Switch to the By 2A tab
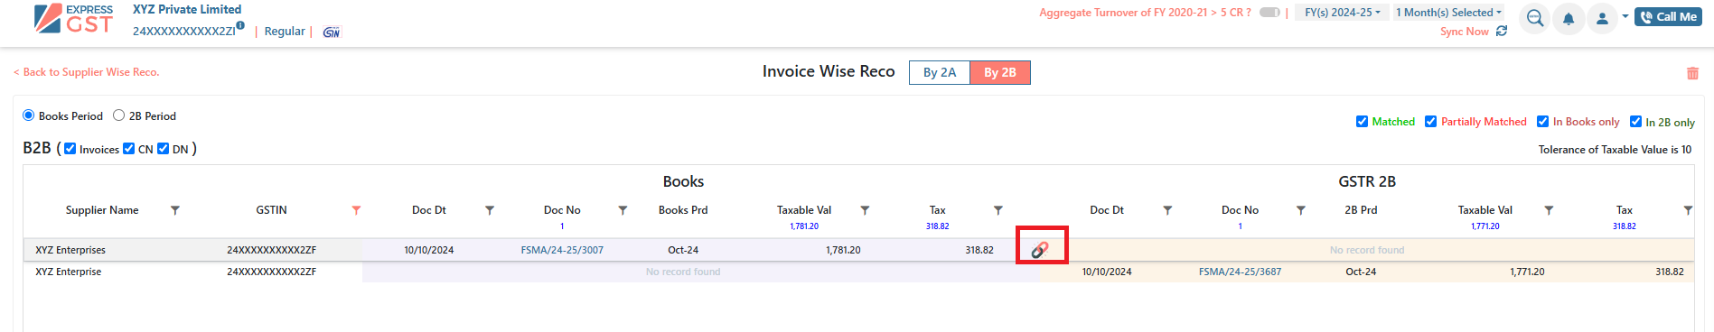Viewport: 1714px width, 332px height. pyautogui.click(x=939, y=73)
